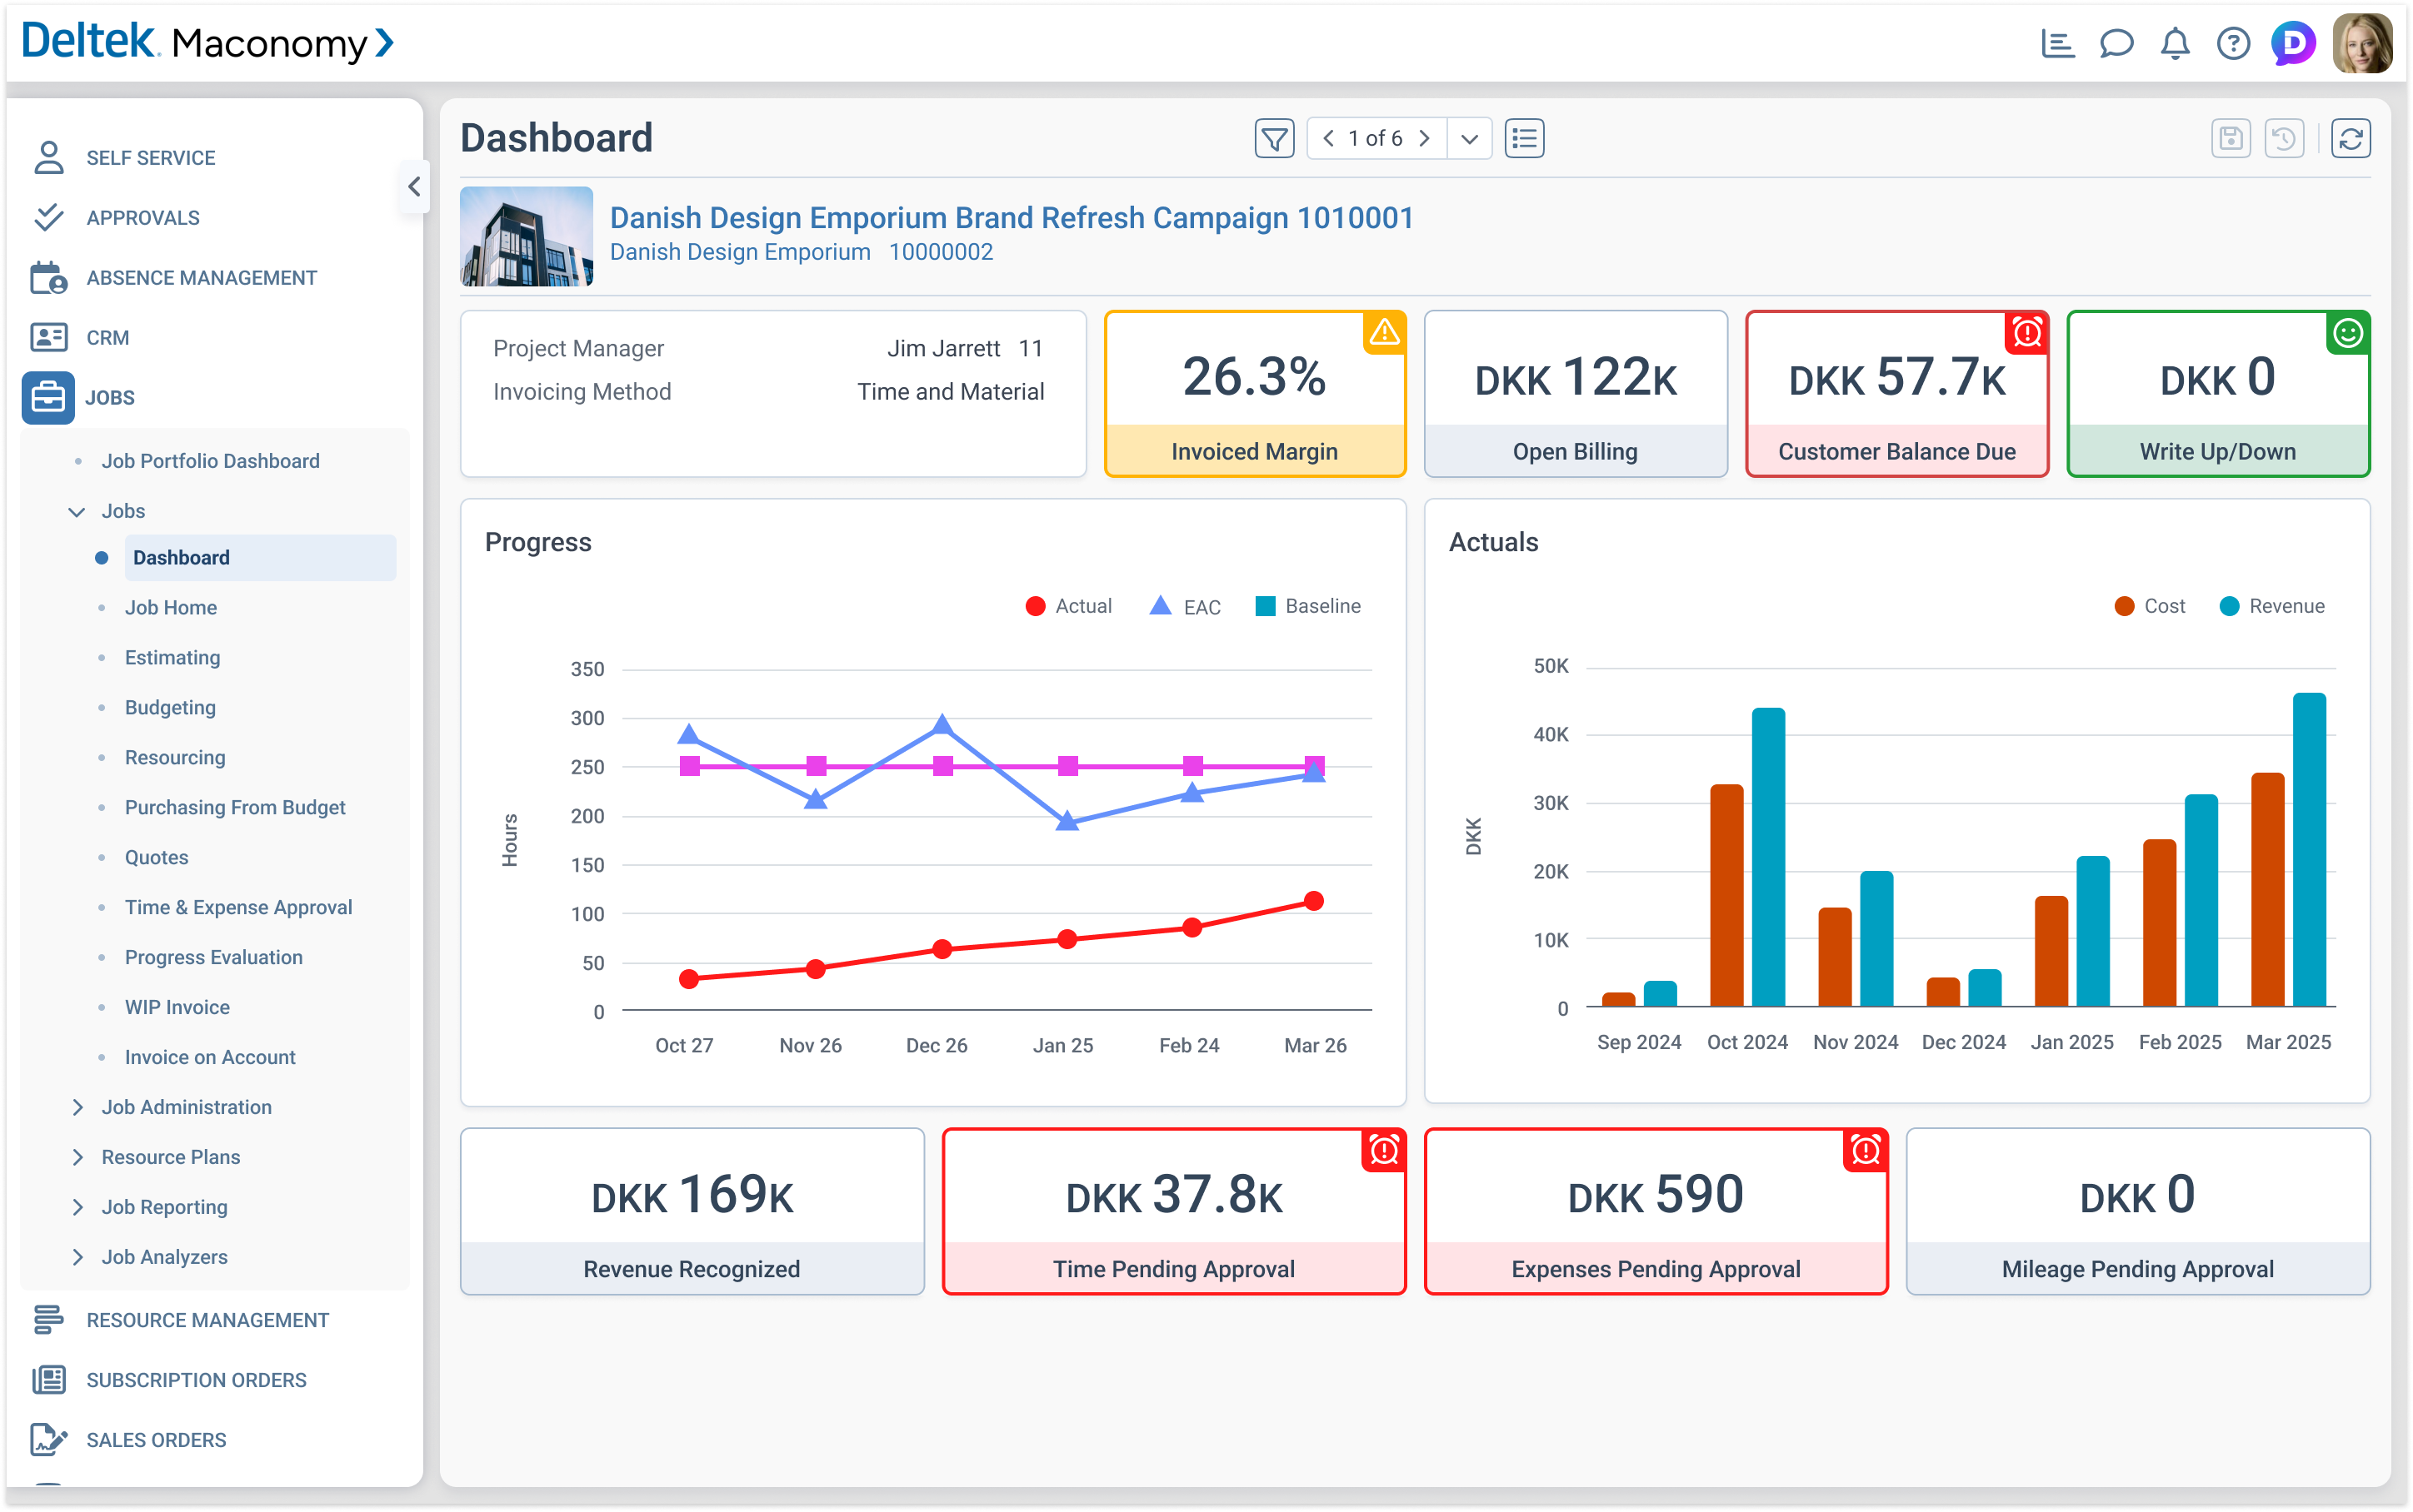Click the revert history icon on the toolbar

pos(2285,138)
